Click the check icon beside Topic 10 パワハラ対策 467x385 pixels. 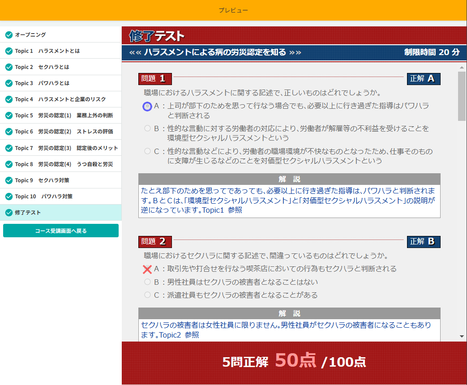tap(9, 196)
